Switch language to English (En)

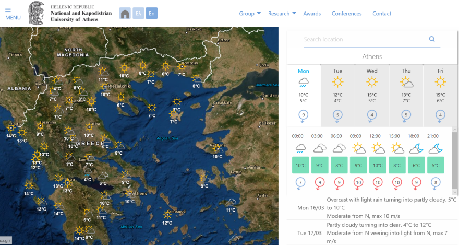pos(151,14)
